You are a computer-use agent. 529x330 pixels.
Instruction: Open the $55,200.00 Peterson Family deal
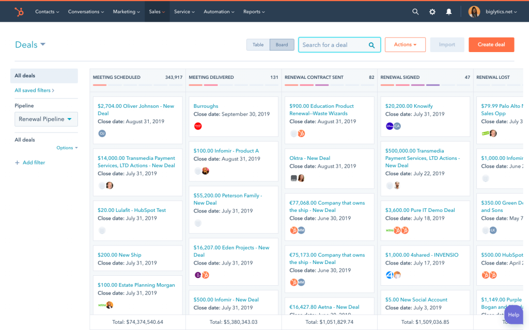click(x=228, y=199)
